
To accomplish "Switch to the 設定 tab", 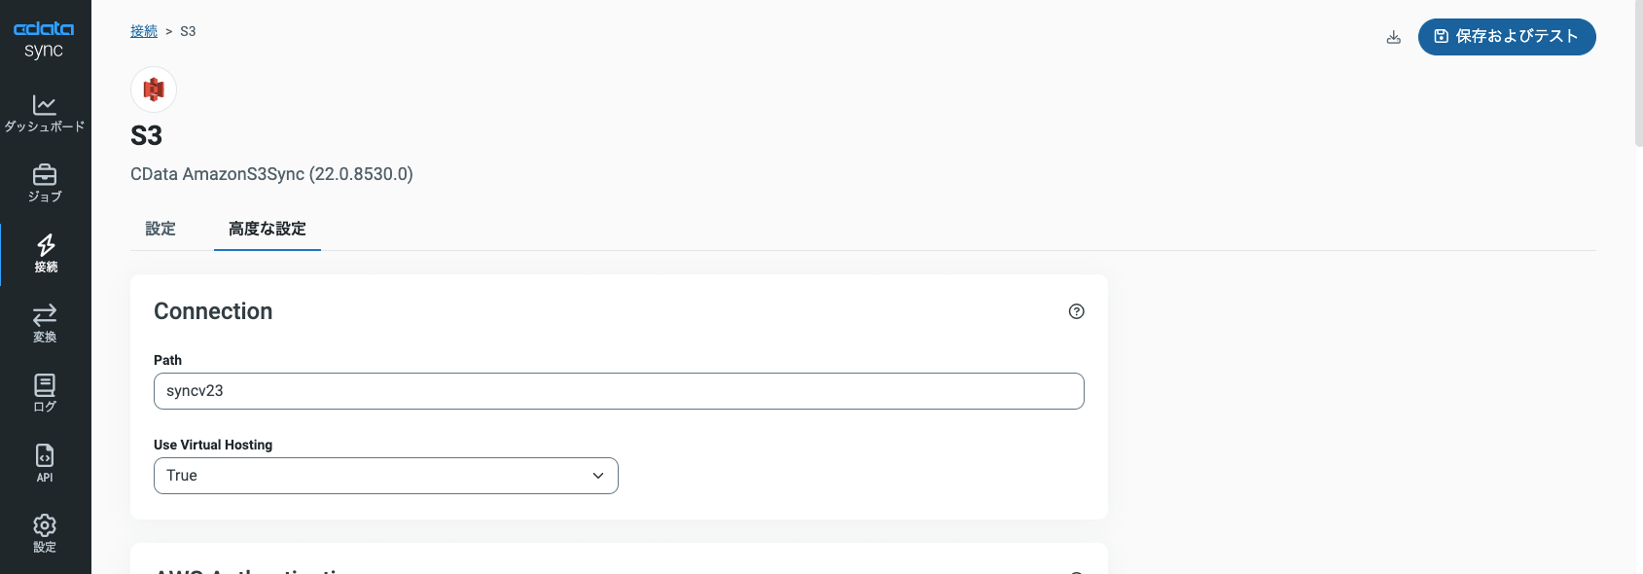I will (x=161, y=229).
